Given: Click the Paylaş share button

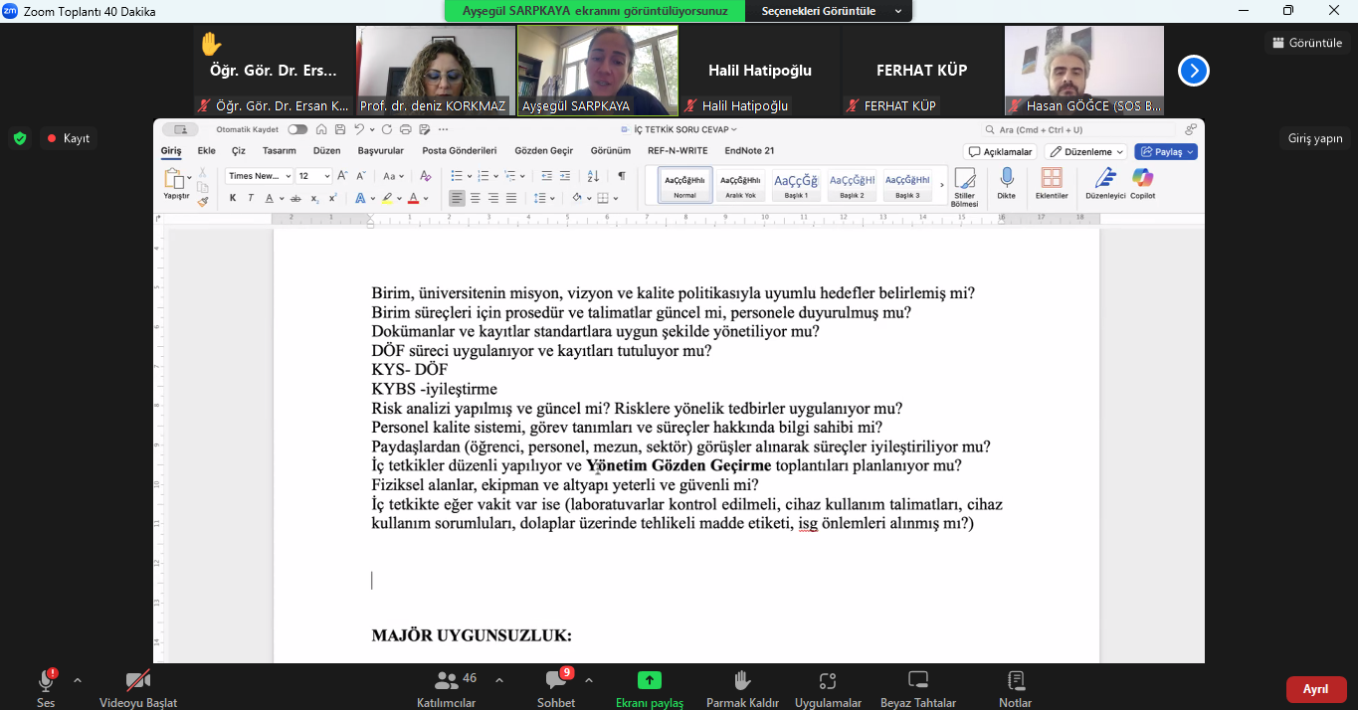Looking at the screenshot, I should click(x=1165, y=152).
